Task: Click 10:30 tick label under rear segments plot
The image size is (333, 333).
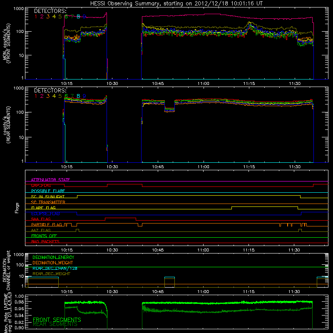Action: (112, 167)
